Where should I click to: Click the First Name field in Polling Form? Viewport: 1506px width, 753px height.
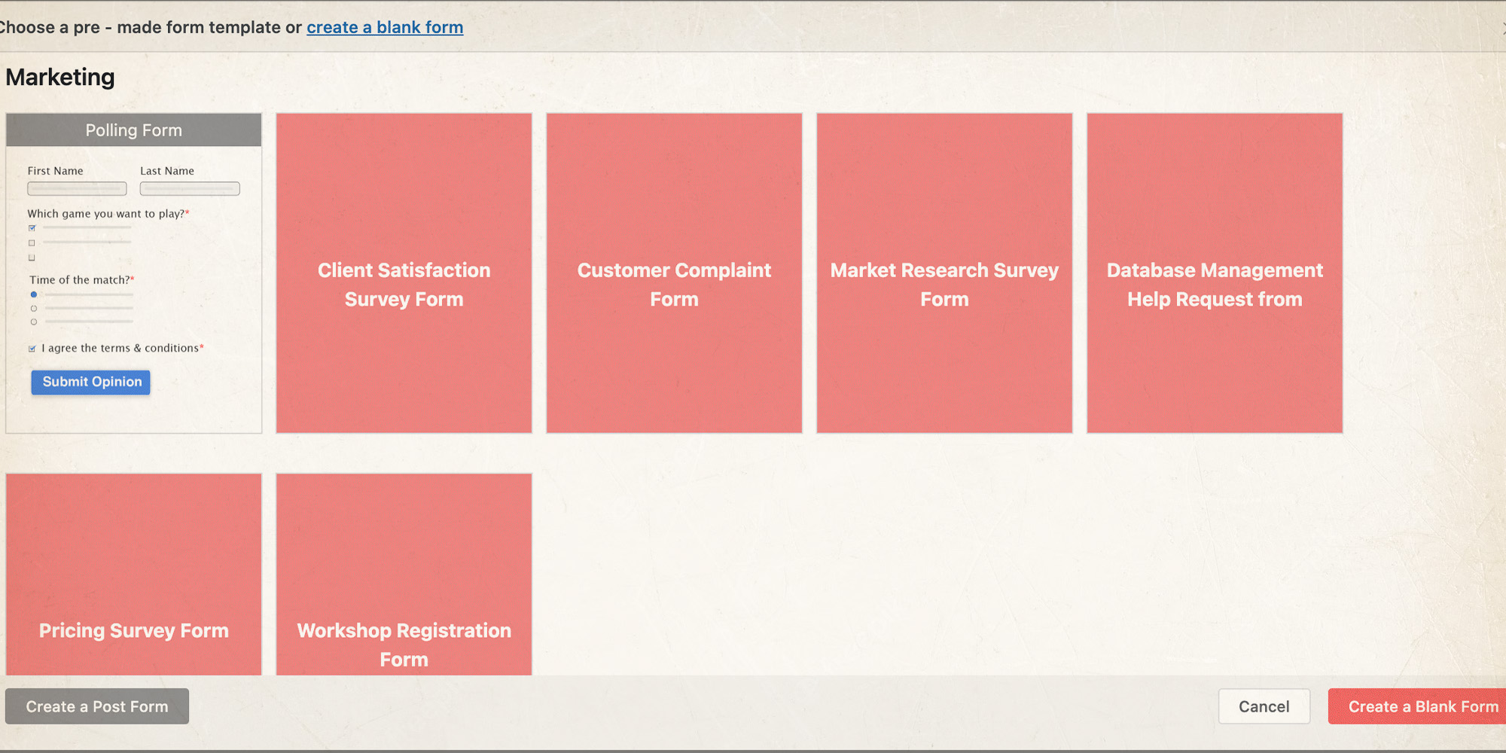[x=77, y=188]
